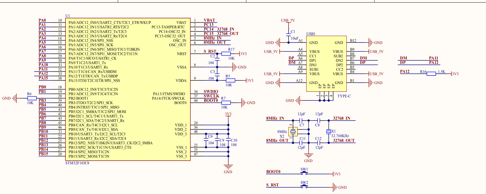486x194 pixels.
Task: Select the 32.768KHz crystal X1 symbol
Action: 328,131
